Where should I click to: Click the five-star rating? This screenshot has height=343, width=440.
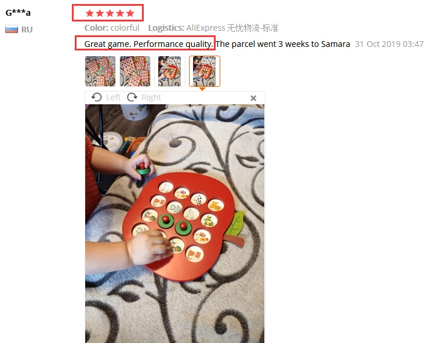click(x=110, y=13)
